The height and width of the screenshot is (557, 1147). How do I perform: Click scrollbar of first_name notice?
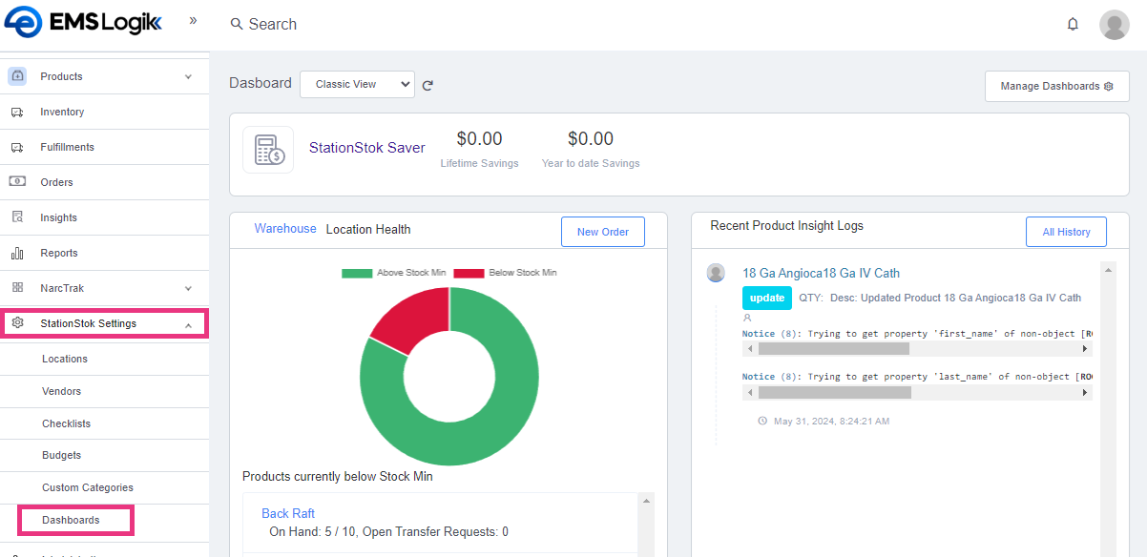point(833,349)
